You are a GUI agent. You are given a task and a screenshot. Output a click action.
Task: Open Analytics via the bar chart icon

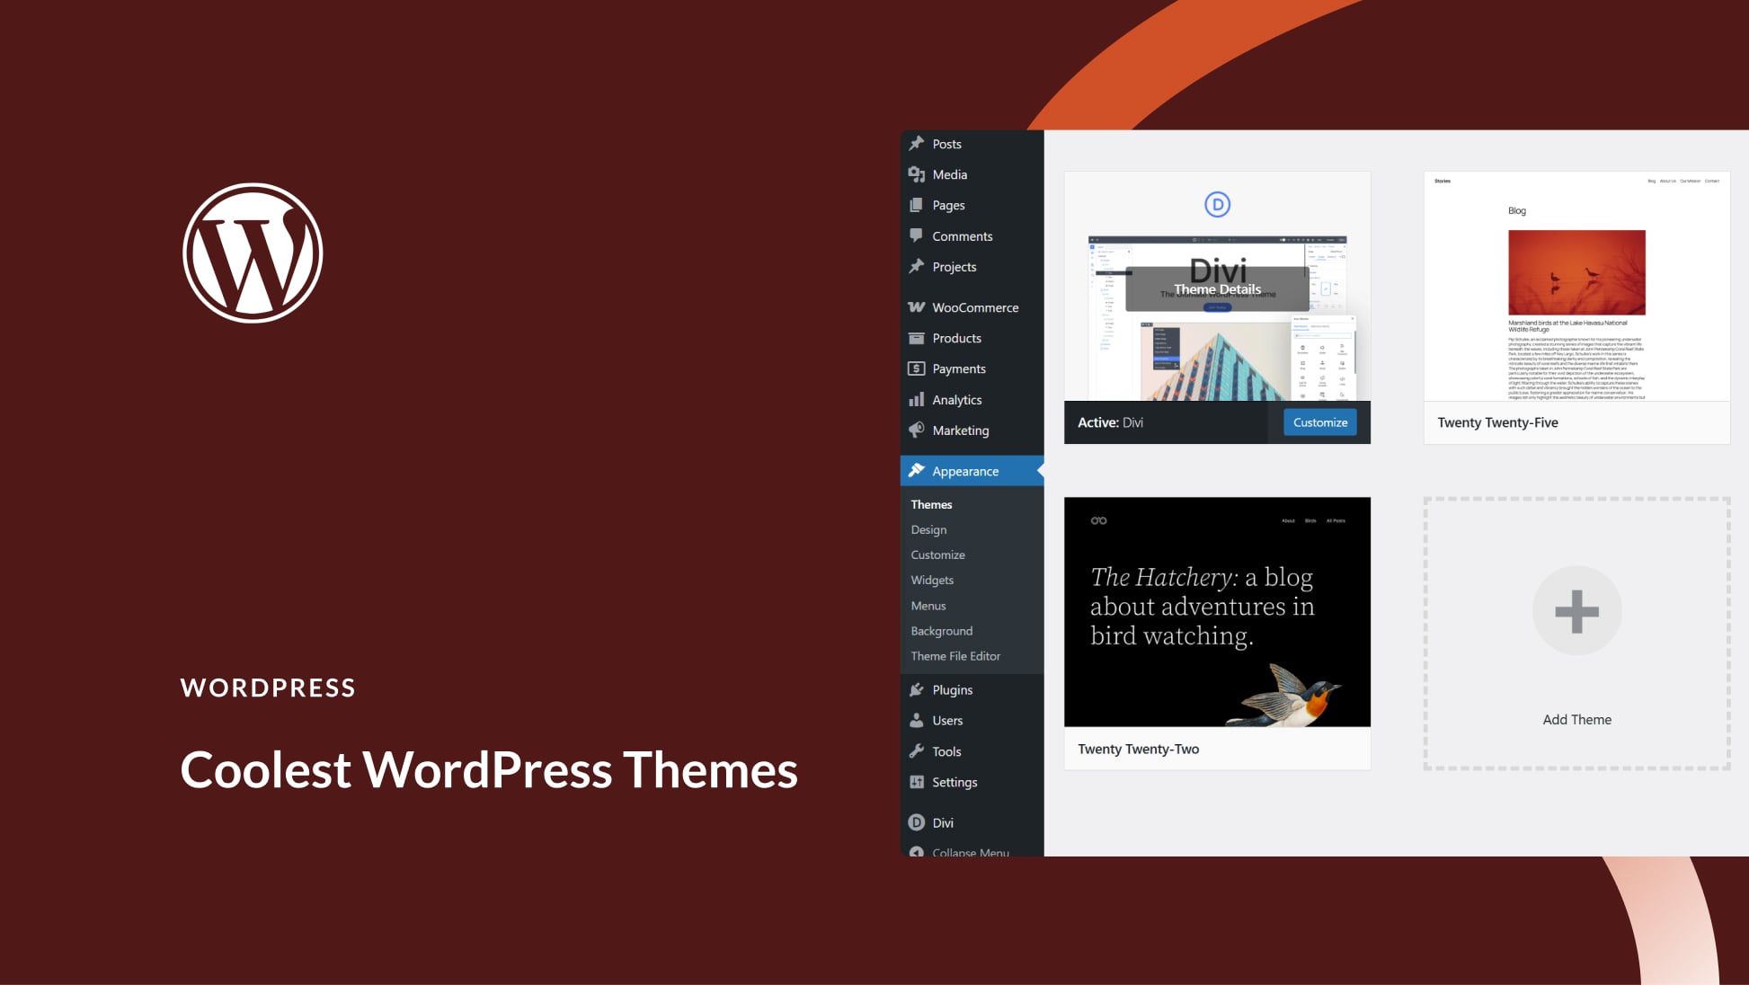click(916, 399)
